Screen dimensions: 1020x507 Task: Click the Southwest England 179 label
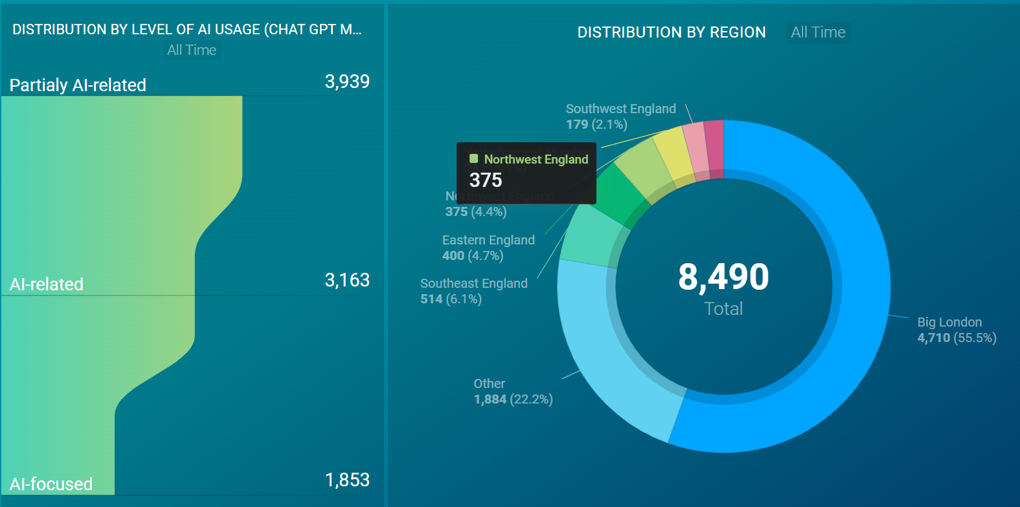(x=620, y=116)
